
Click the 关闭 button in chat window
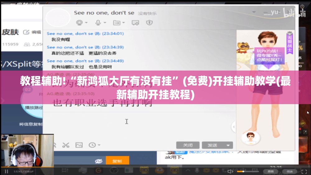tap(188, 145)
